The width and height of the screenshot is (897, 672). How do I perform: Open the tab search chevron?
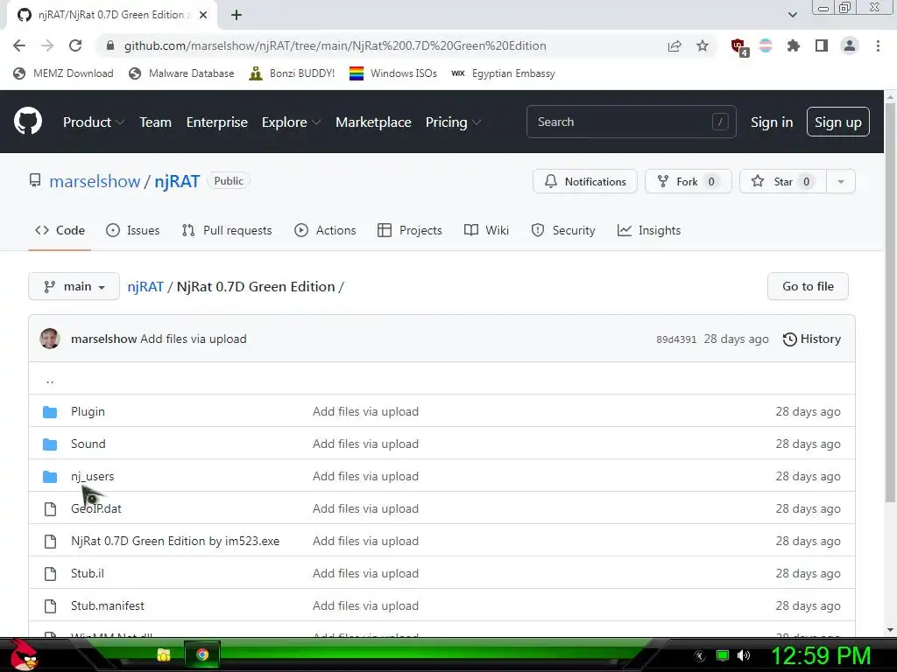[x=792, y=15]
